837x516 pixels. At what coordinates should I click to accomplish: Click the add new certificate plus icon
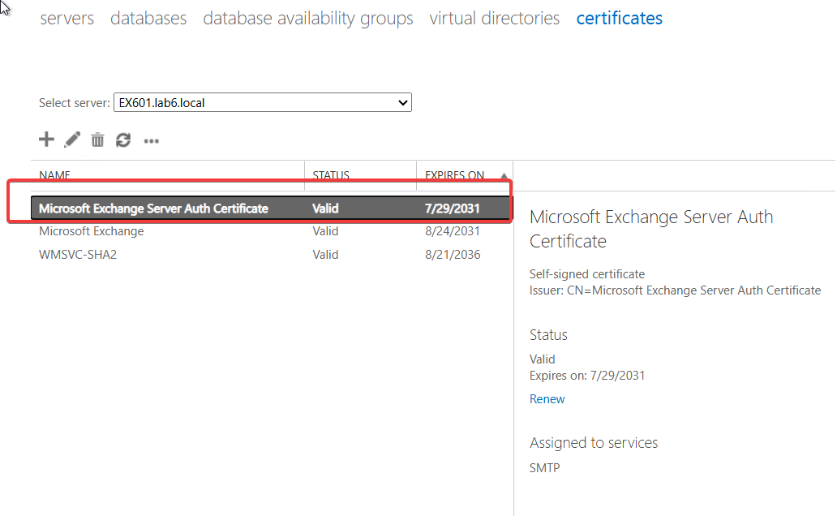pos(46,140)
